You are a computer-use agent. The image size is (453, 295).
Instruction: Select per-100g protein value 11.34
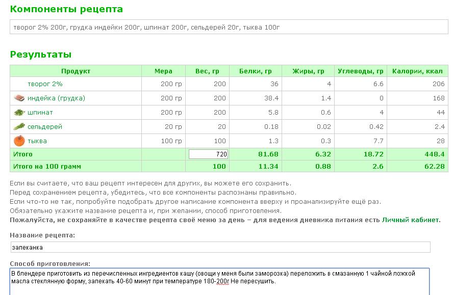coord(268,167)
